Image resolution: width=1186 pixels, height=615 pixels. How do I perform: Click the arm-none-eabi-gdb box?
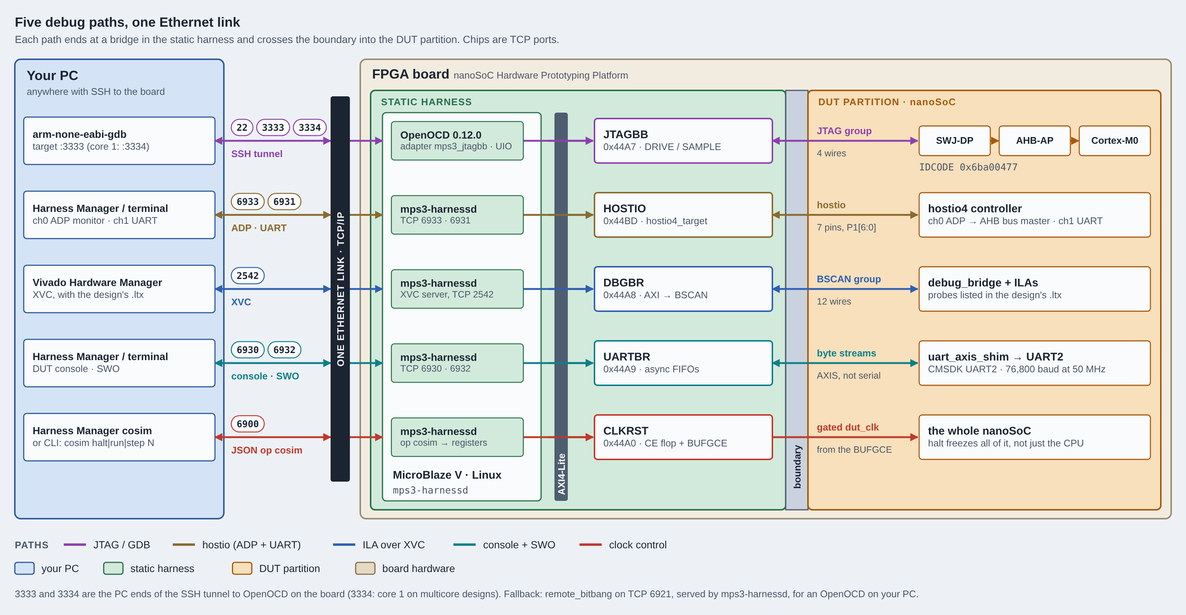(119, 140)
